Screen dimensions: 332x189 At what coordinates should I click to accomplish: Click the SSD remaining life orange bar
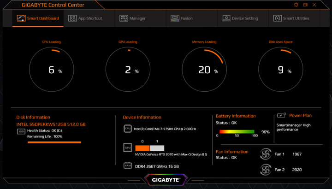pos(54,142)
